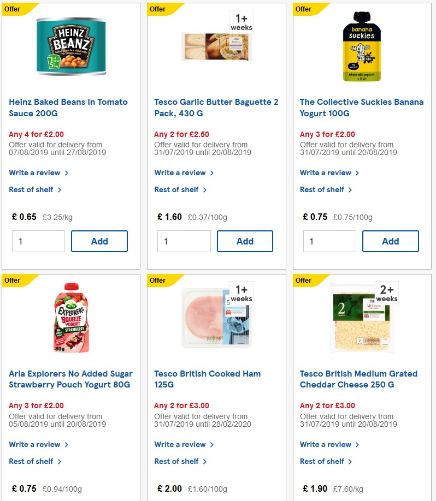Click the quantity field for Garlic Butter Baguette

pyautogui.click(x=184, y=241)
